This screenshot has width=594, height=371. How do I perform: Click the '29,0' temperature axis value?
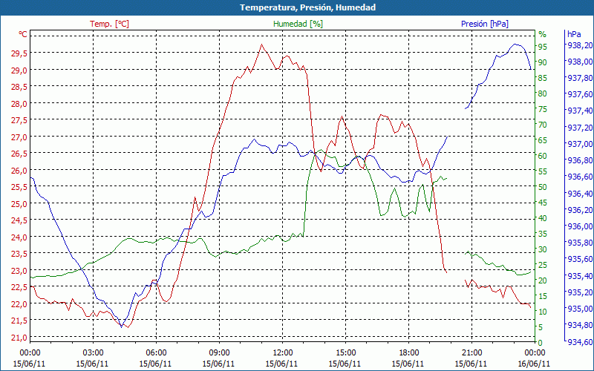pos(19,70)
